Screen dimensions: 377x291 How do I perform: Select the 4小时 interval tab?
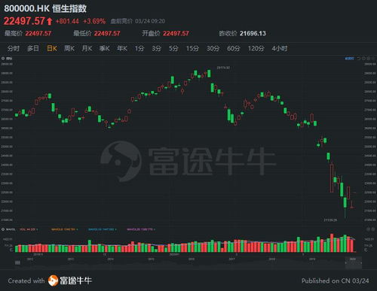280,48
